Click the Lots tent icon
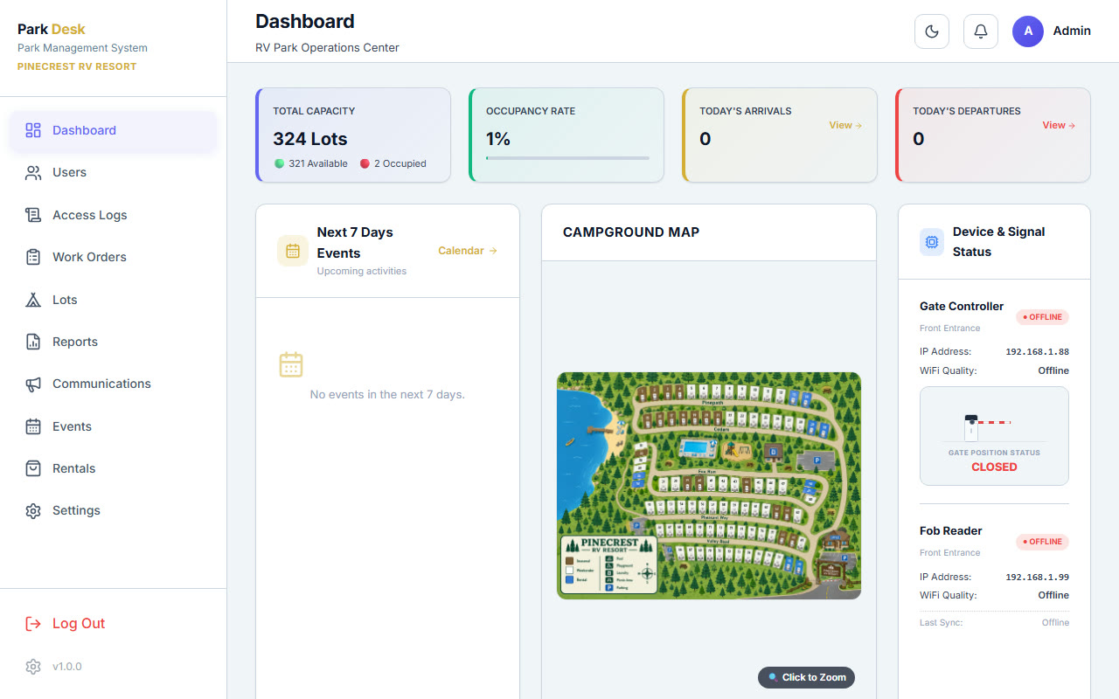Screen dimensions: 1119x699 (33, 300)
